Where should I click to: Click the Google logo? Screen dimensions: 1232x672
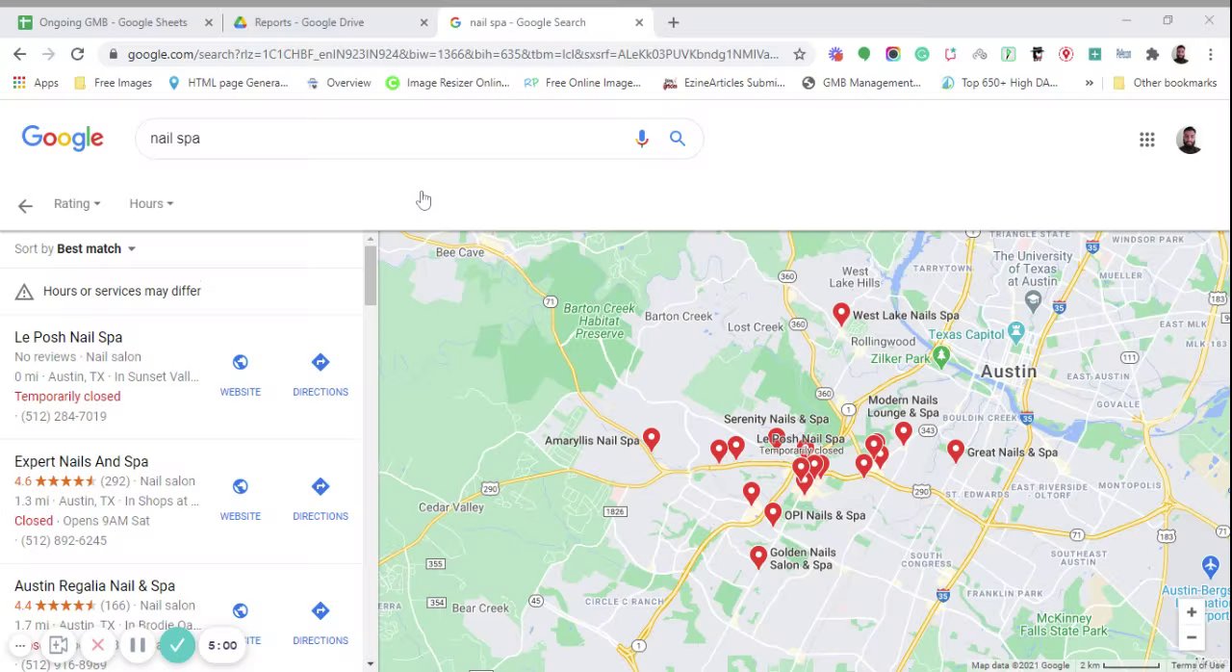[x=63, y=139]
